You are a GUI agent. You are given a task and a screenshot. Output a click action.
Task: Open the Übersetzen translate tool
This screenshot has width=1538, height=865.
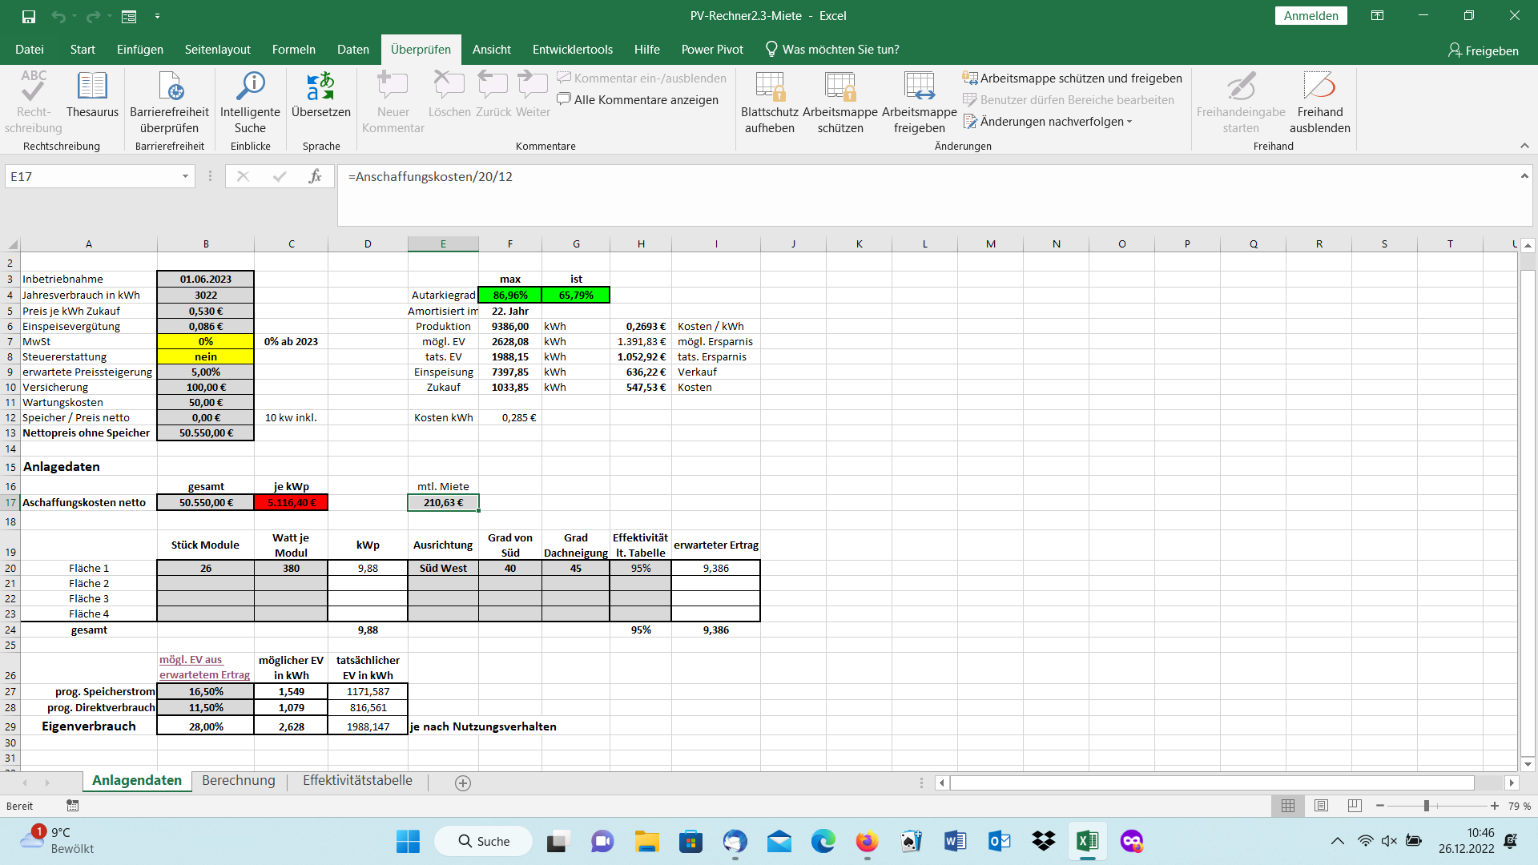click(320, 96)
